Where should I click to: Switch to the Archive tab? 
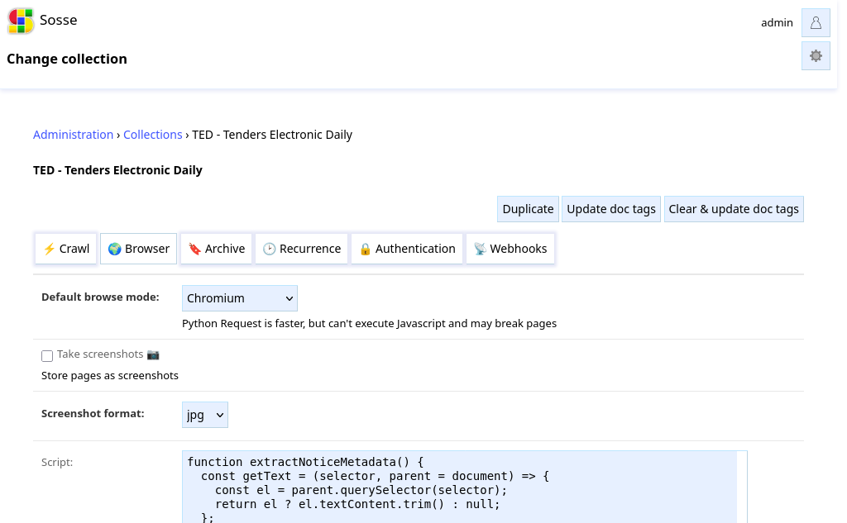pyautogui.click(x=216, y=249)
